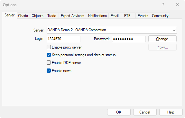Open the Events tab

(x=143, y=16)
